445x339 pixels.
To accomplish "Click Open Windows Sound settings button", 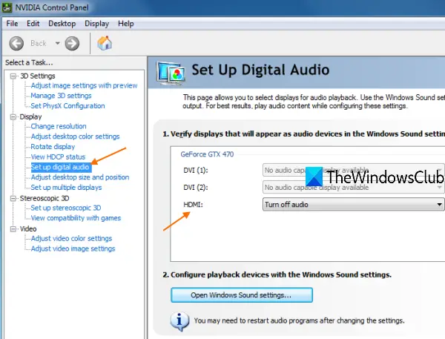I will click(242, 295).
